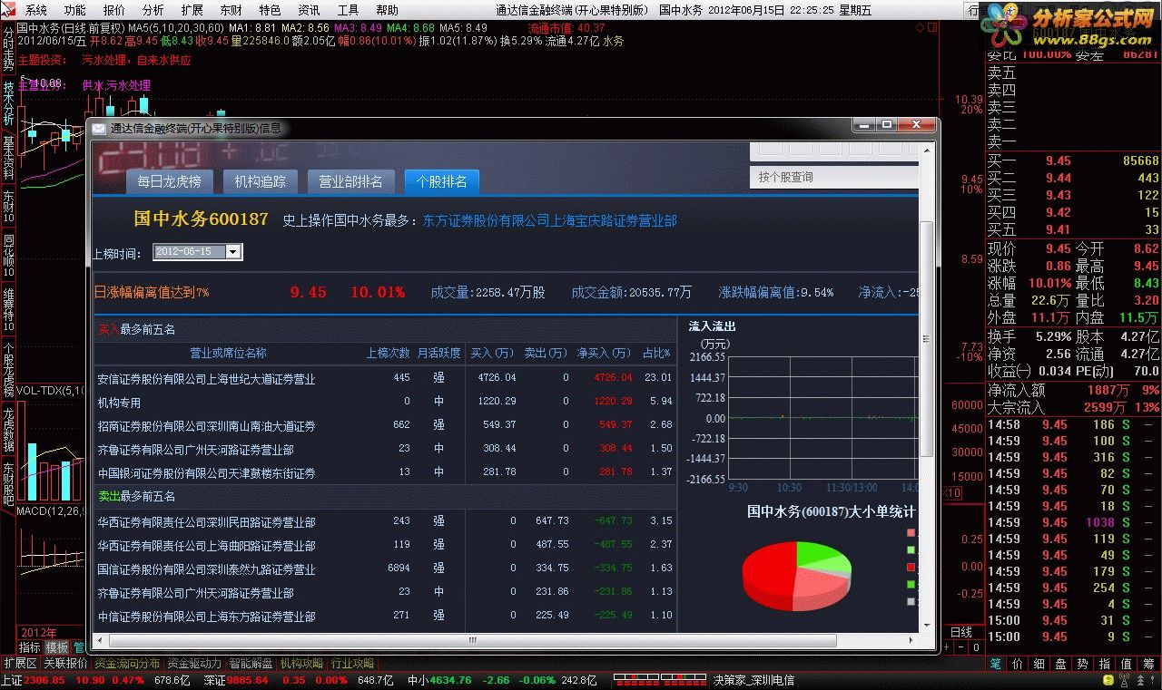Open the 资金流向分布 tab
The image size is (1162, 690).
(x=127, y=664)
